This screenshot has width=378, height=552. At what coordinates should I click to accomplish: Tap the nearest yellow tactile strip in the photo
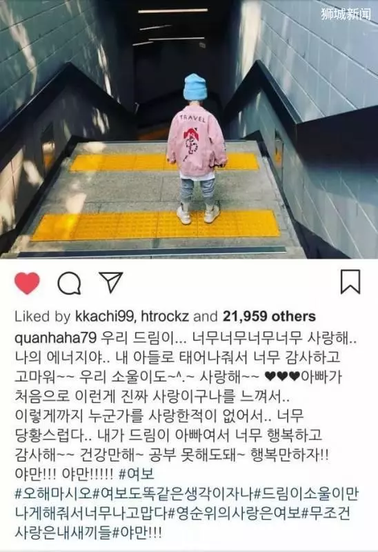click(157, 225)
